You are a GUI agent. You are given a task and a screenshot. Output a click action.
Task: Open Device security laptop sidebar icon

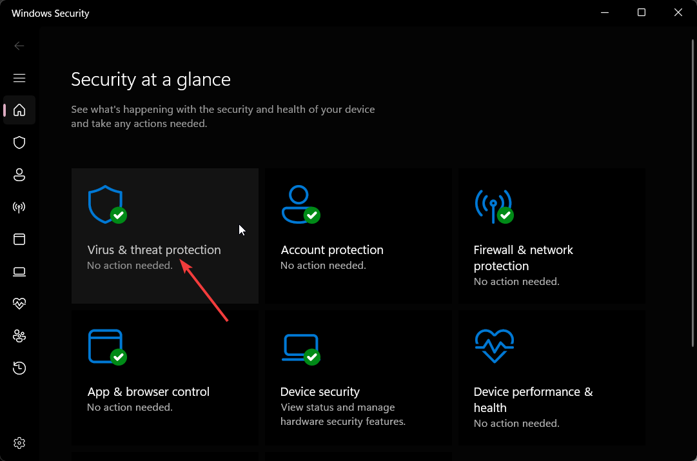(x=19, y=271)
